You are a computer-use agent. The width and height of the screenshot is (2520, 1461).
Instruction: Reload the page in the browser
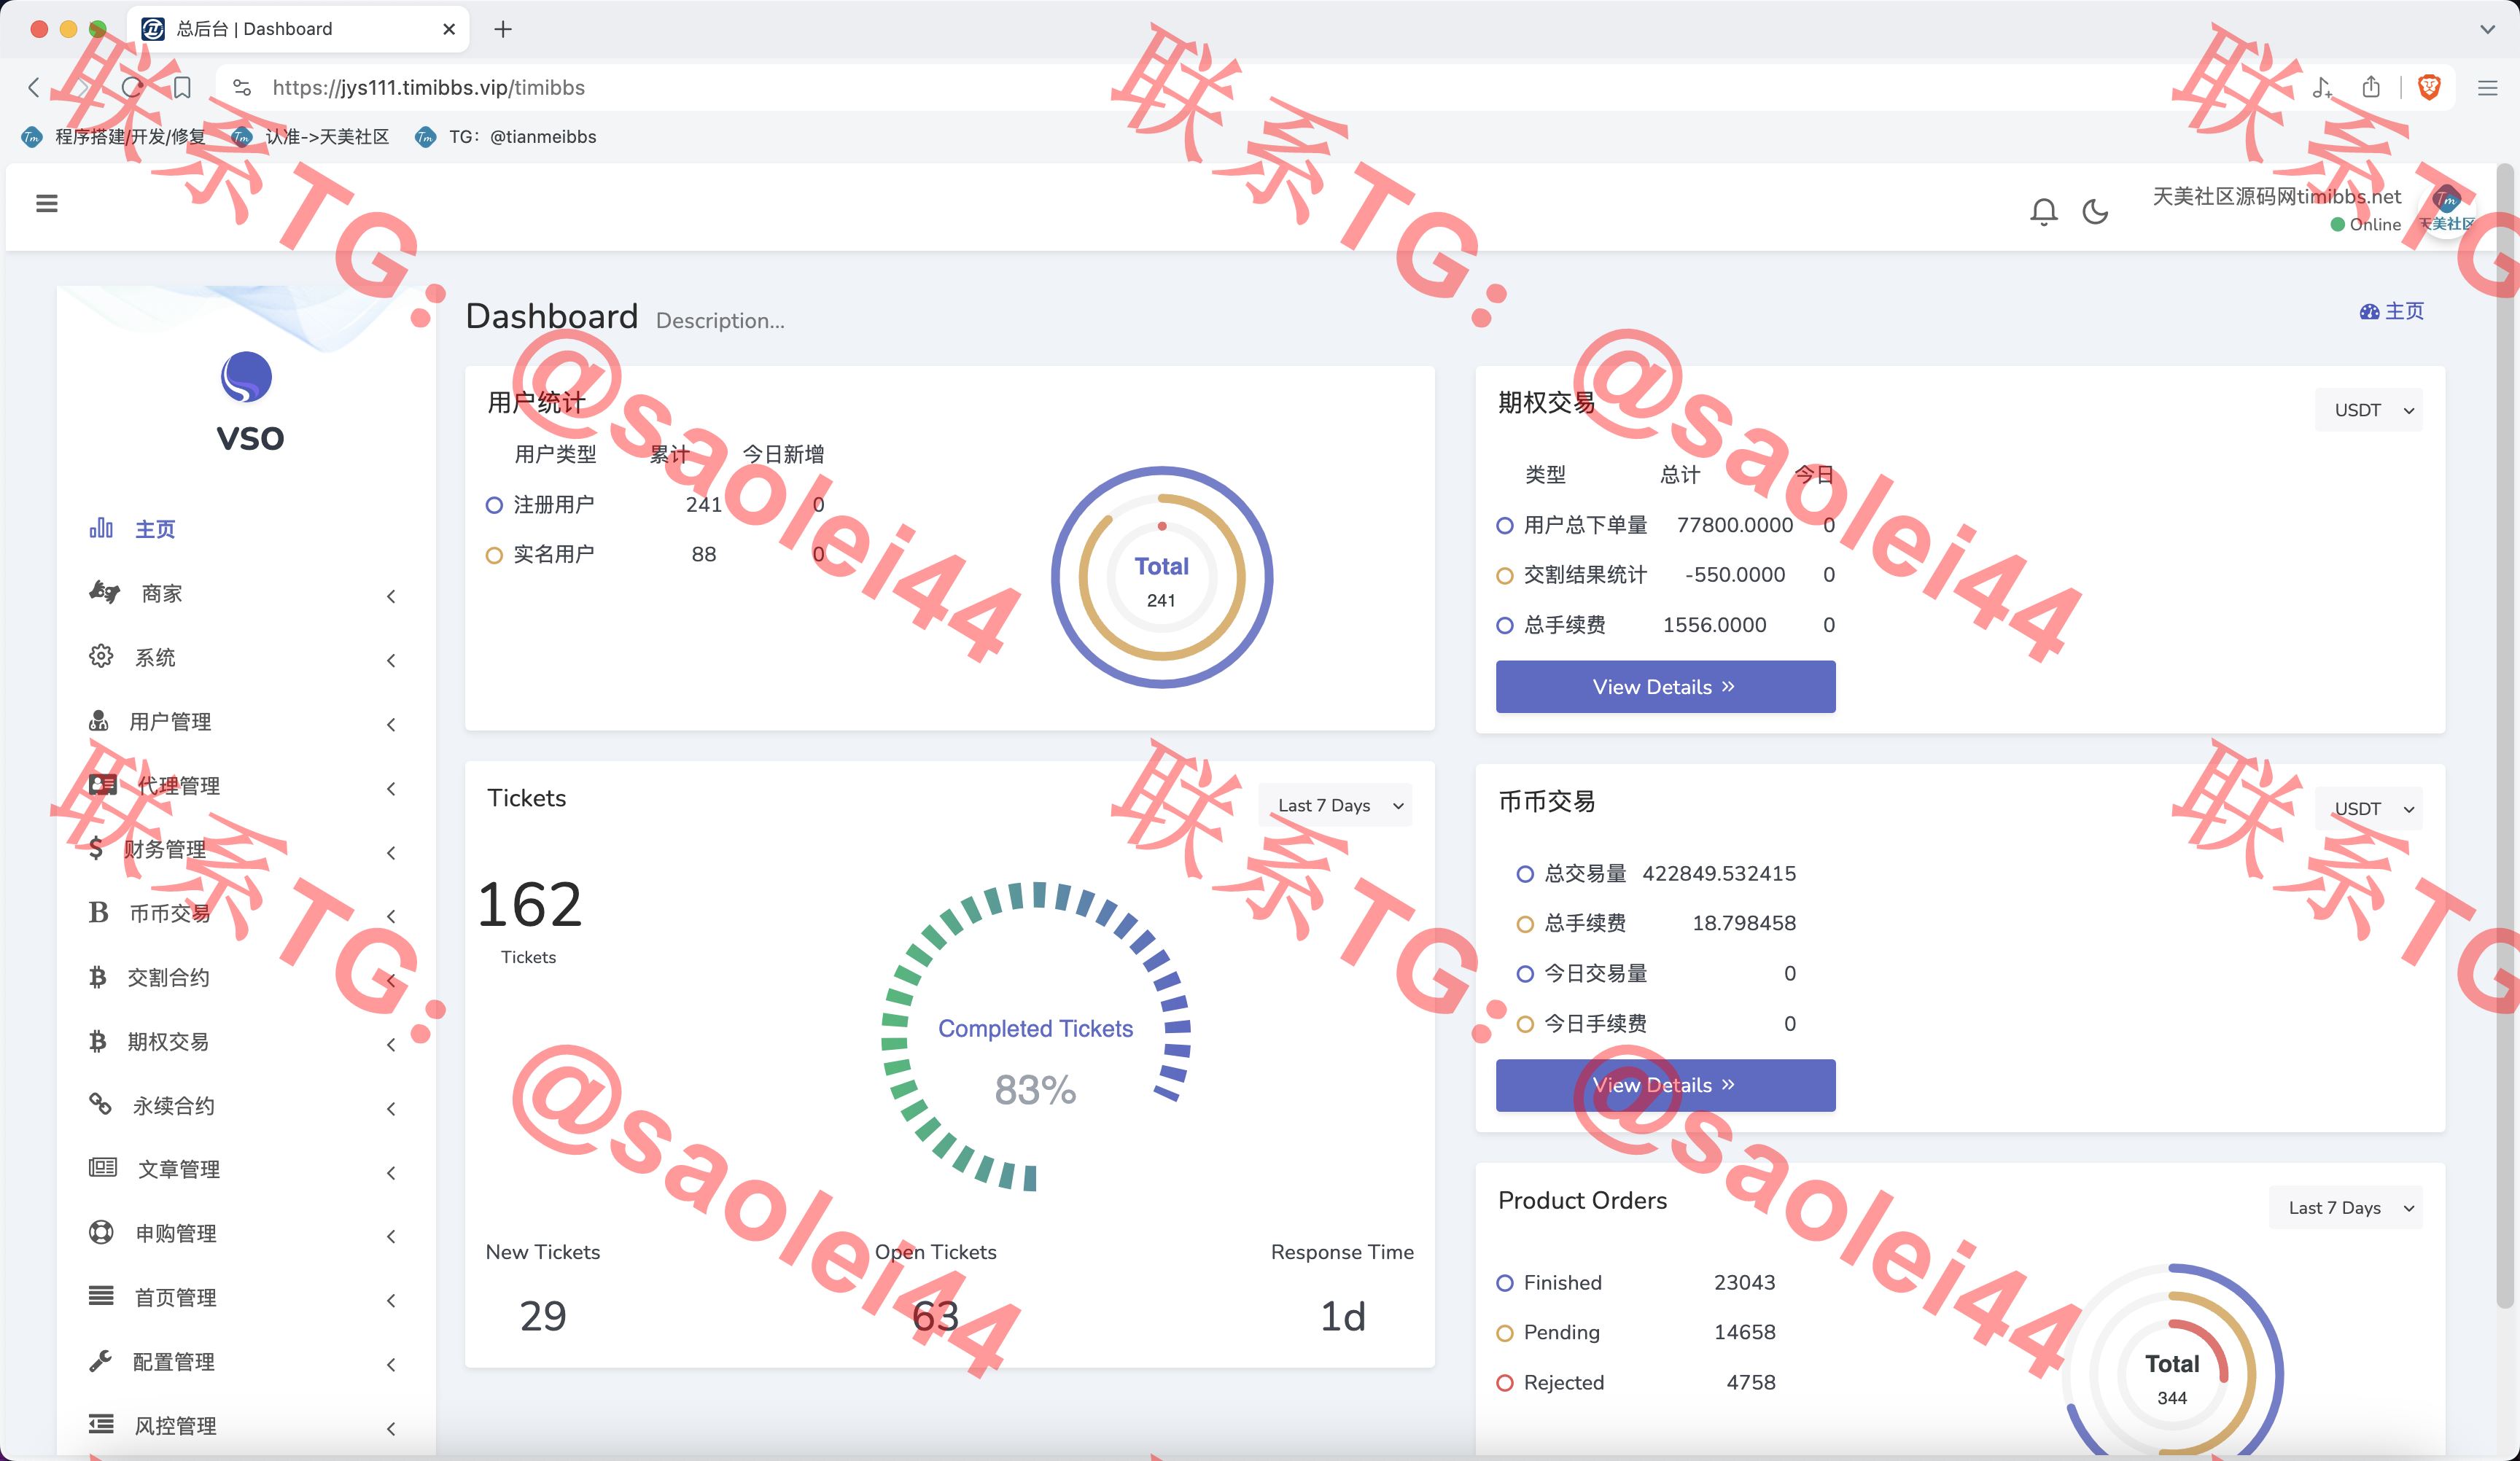coord(132,87)
